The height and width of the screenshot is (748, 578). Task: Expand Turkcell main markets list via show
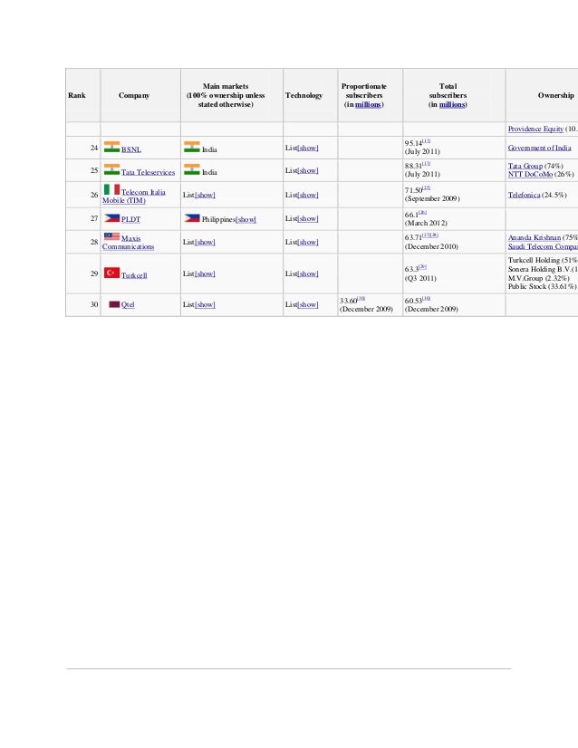[x=206, y=273]
